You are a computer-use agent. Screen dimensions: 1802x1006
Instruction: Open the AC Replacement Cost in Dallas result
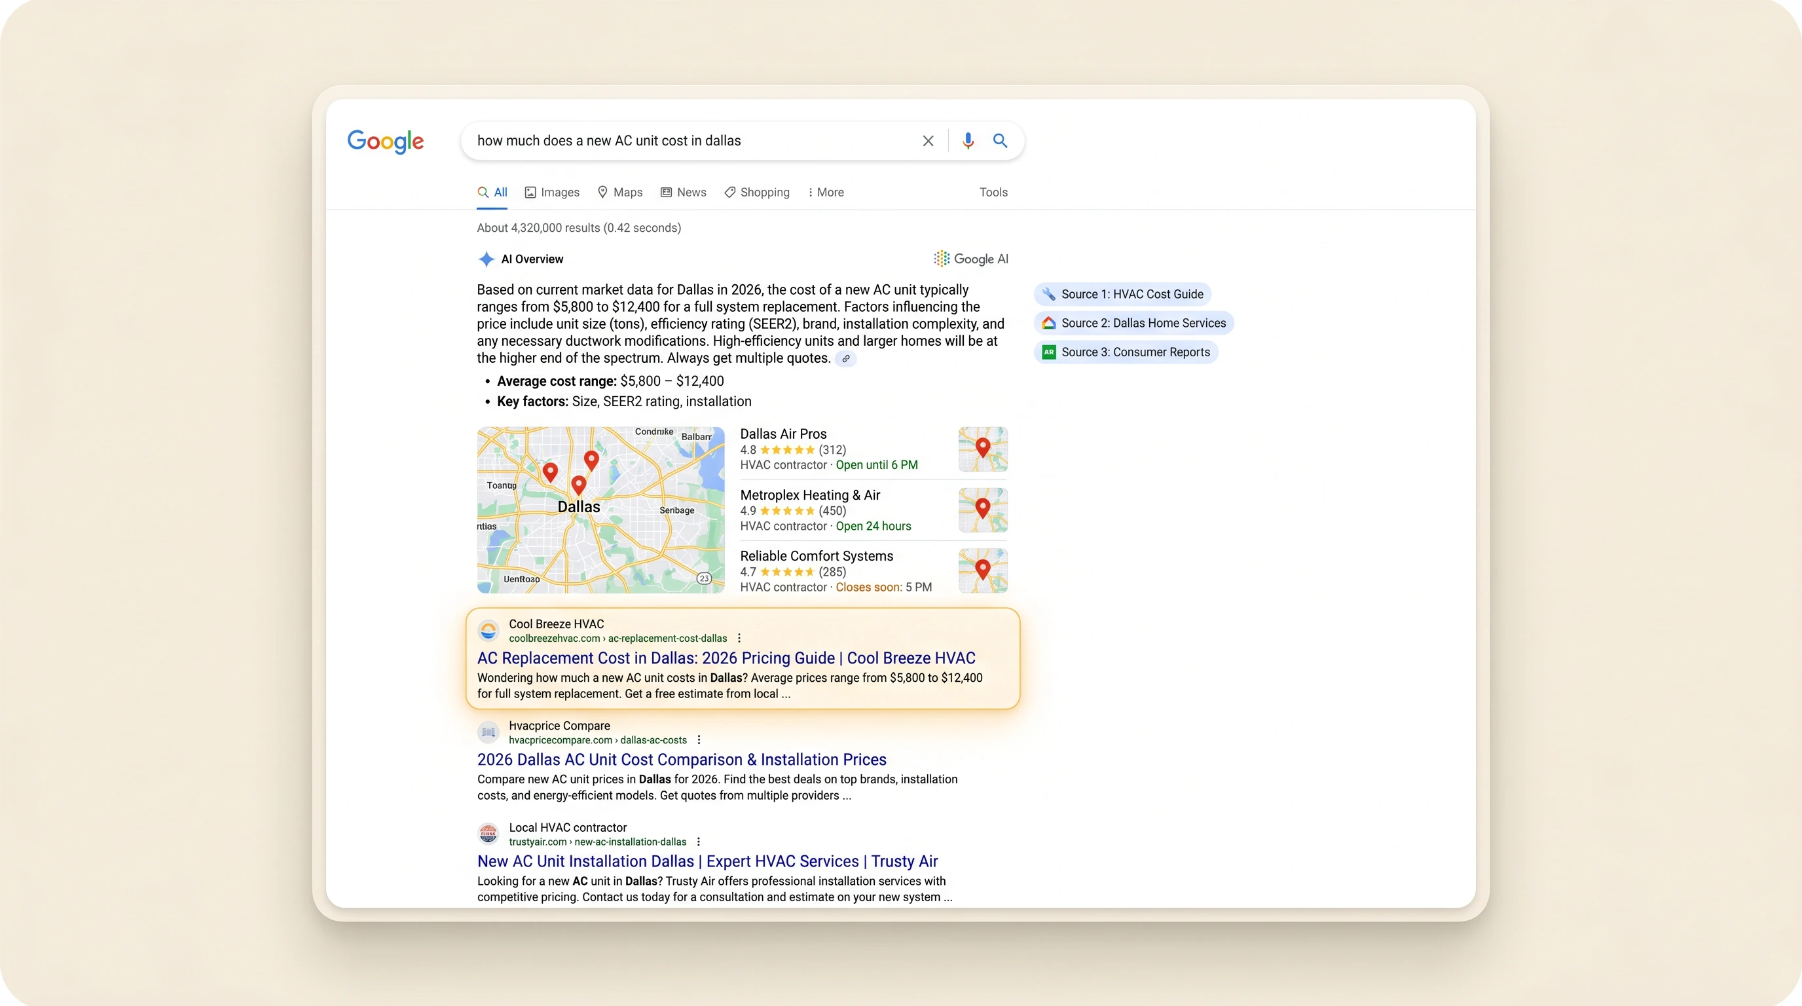(x=726, y=658)
